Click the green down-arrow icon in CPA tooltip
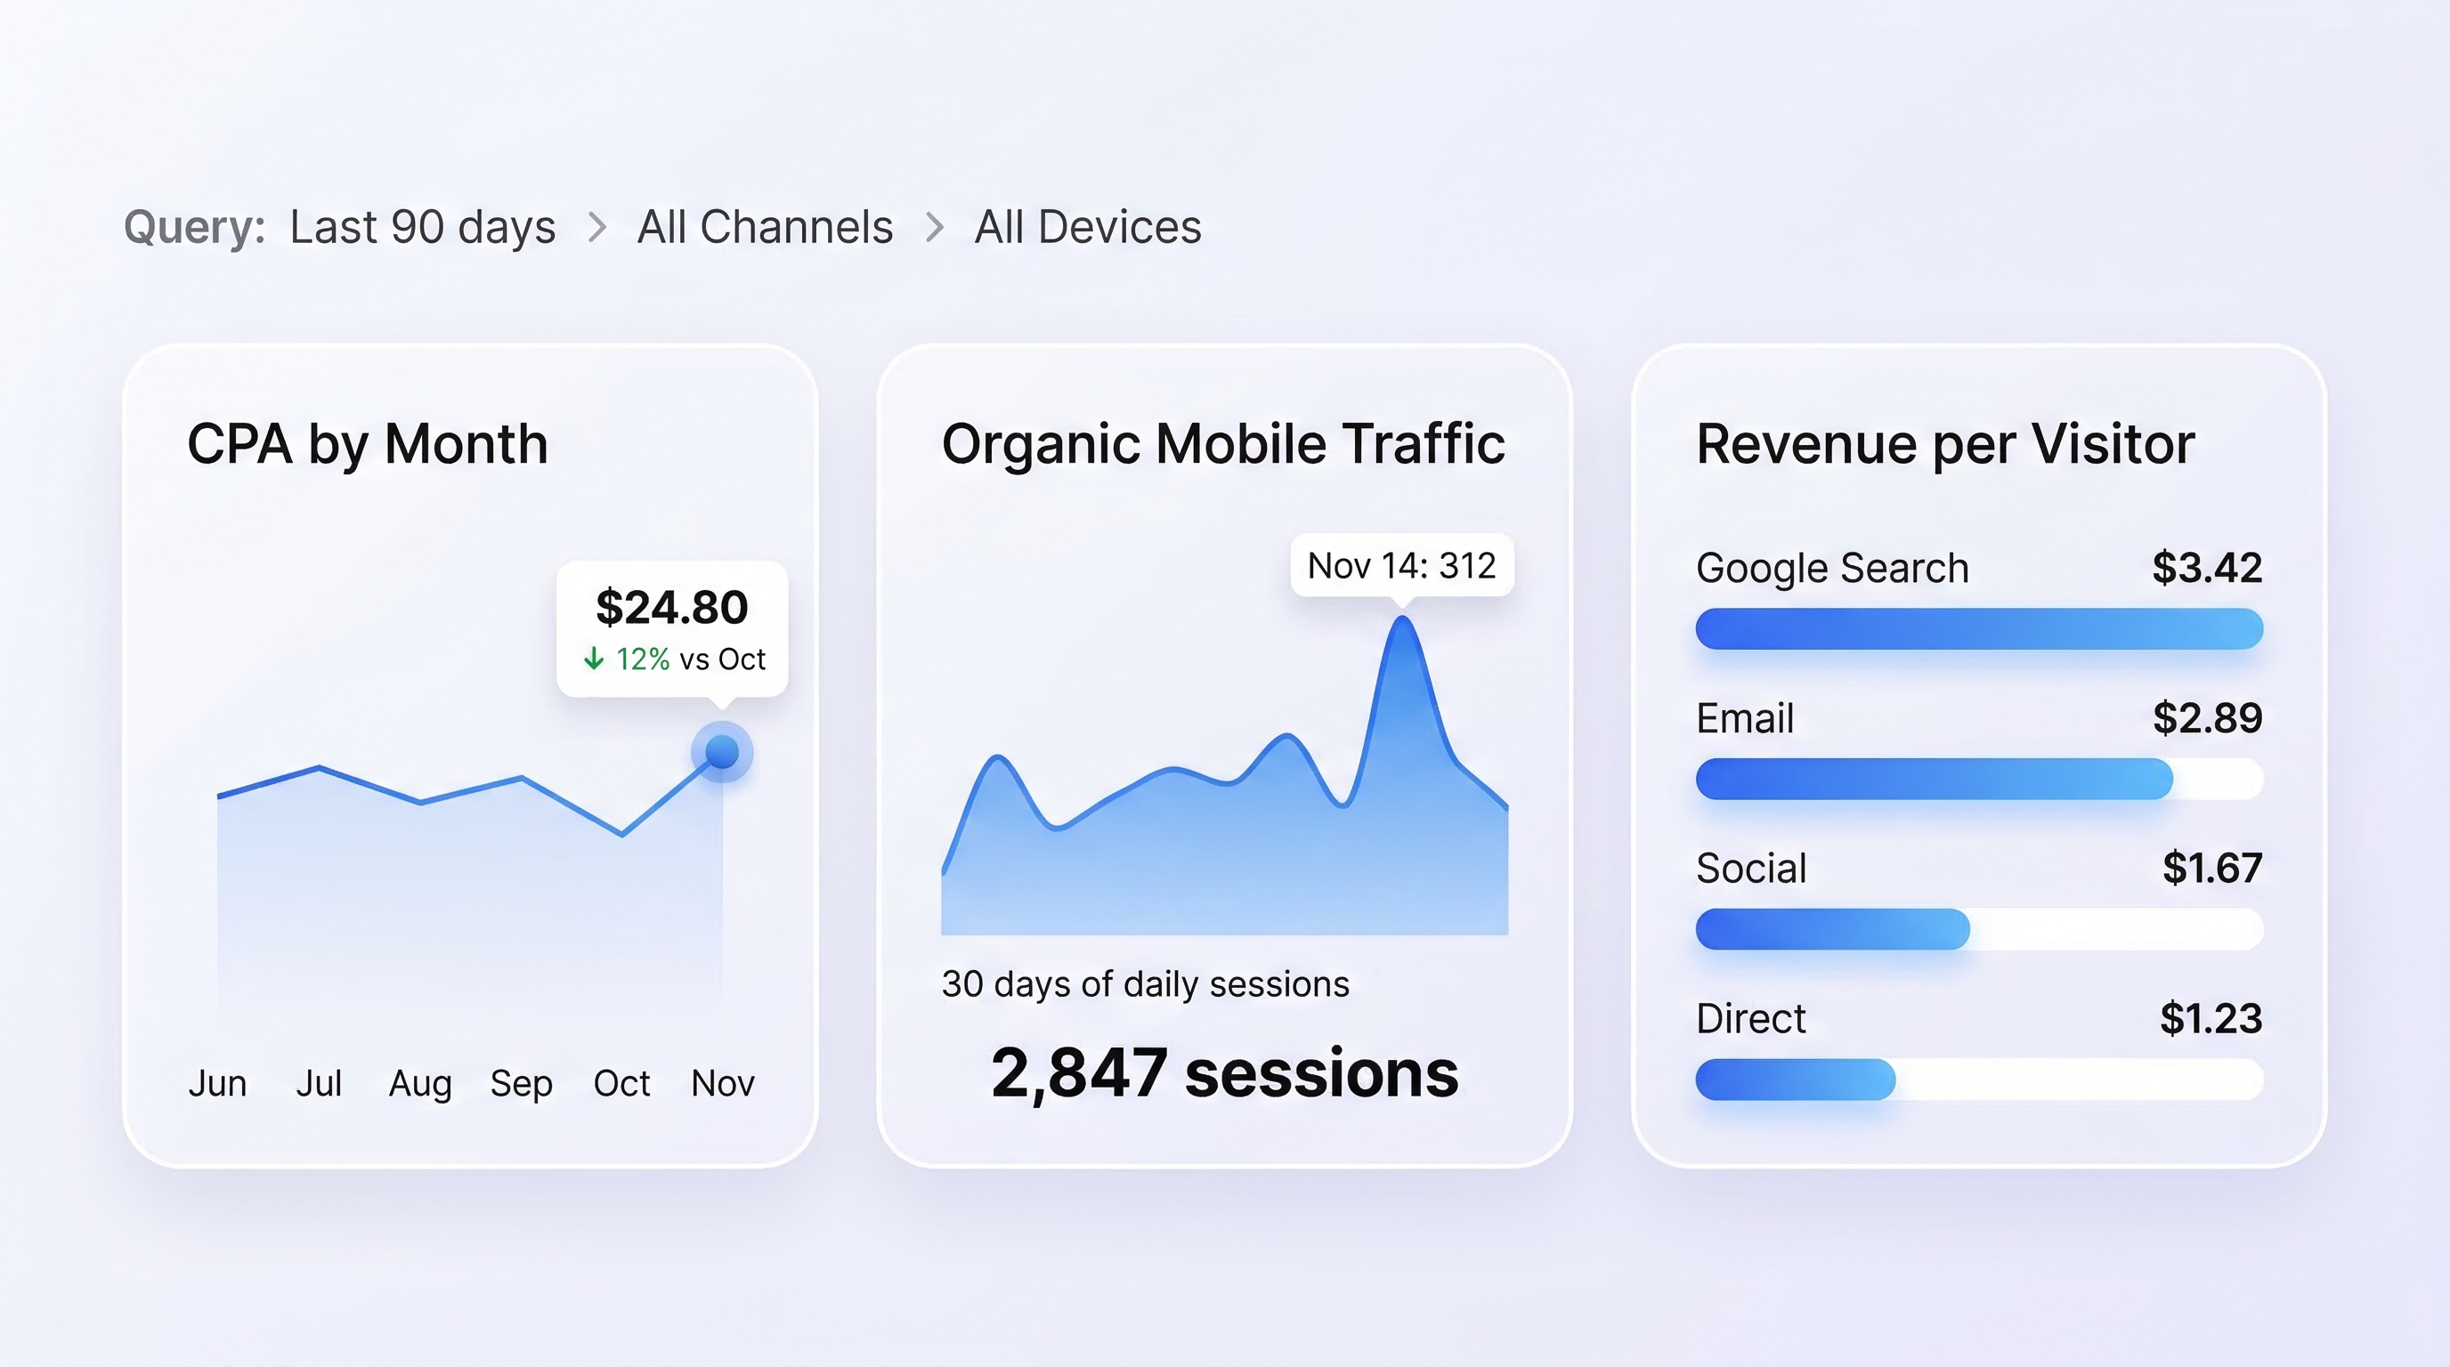Screen dimensions: 2450x1367 (594, 659)
